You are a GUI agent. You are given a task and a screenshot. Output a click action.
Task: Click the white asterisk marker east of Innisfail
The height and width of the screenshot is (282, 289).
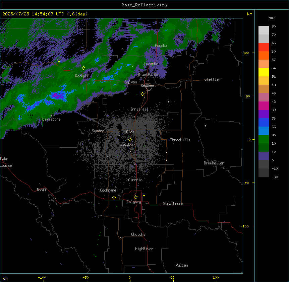click(x=168, y=102)
